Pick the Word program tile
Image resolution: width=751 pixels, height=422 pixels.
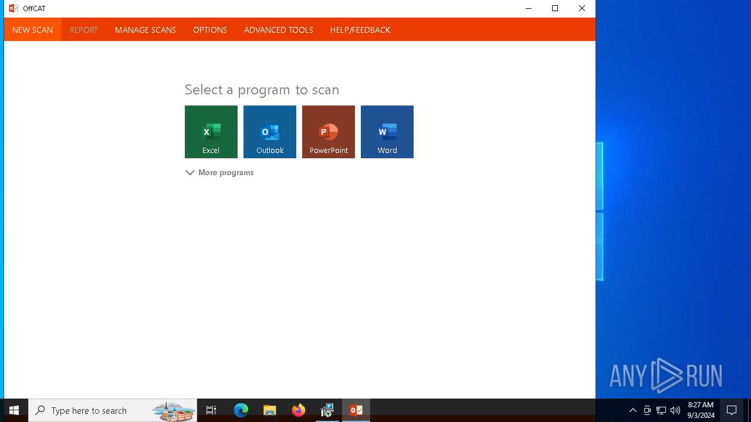coord(387,132)
